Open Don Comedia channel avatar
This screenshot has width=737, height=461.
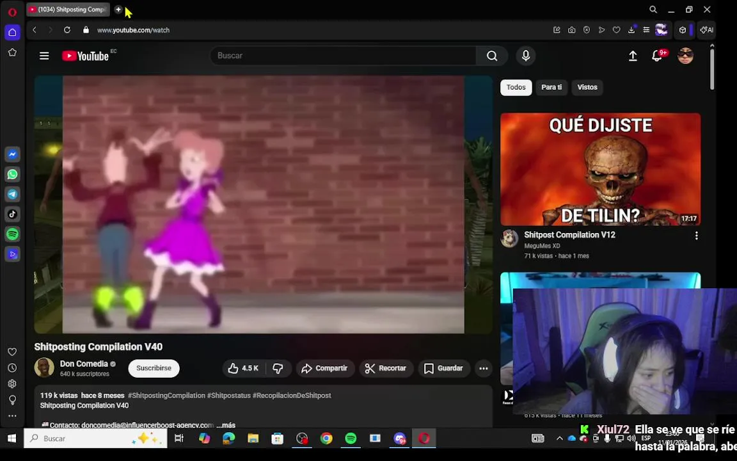(x=44, y=368)
